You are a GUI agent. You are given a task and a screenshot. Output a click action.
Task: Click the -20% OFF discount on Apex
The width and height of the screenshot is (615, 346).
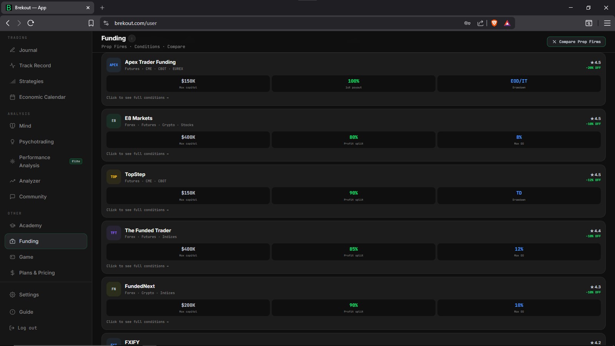point(593,68)
